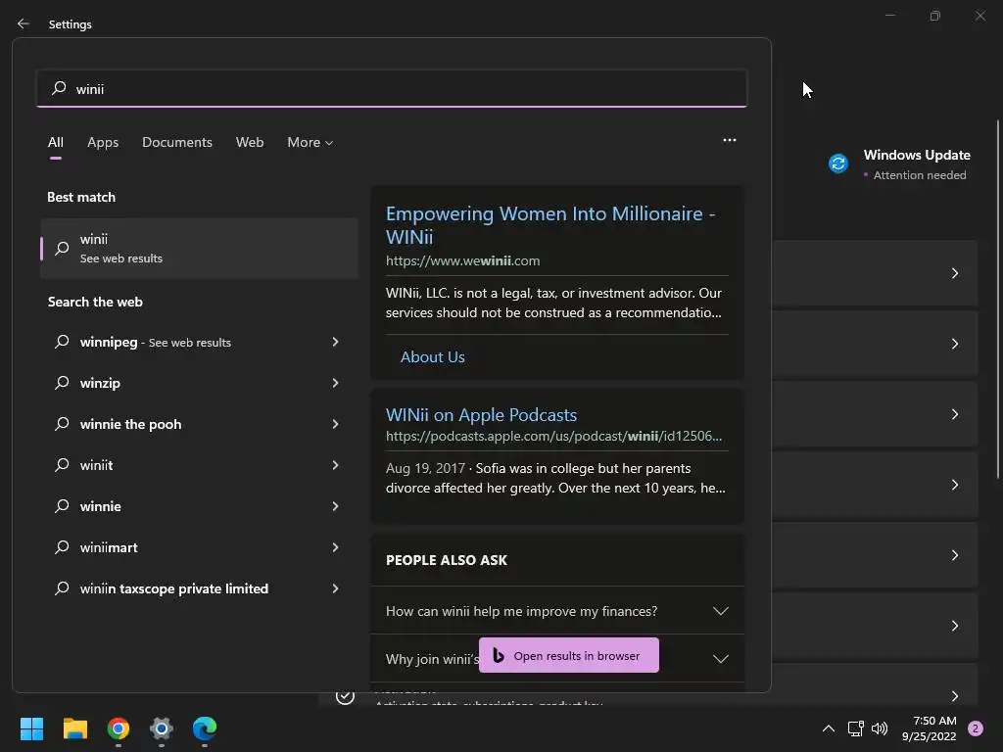Switch to the Documents tab
This screenshot has height=752, width=1003.
click(x=177, y=143)
